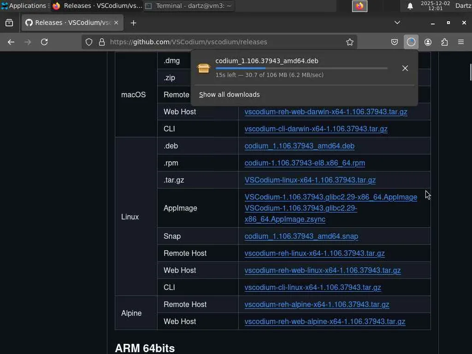This screenshot has width=472, height=354.
Task: Download the AppImage.zsync file
Action: [301, 214]
